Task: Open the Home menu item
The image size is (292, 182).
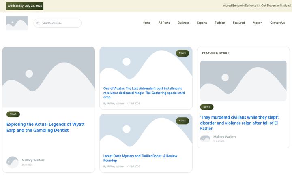Action: pyautogui.click(x=146, y=23)
